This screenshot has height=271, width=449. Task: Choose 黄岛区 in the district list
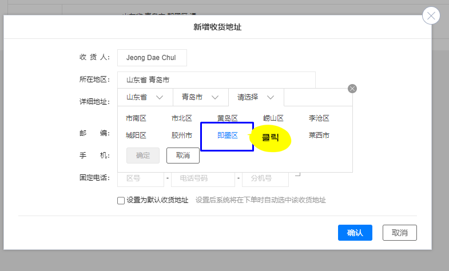[x=227, y=118]
